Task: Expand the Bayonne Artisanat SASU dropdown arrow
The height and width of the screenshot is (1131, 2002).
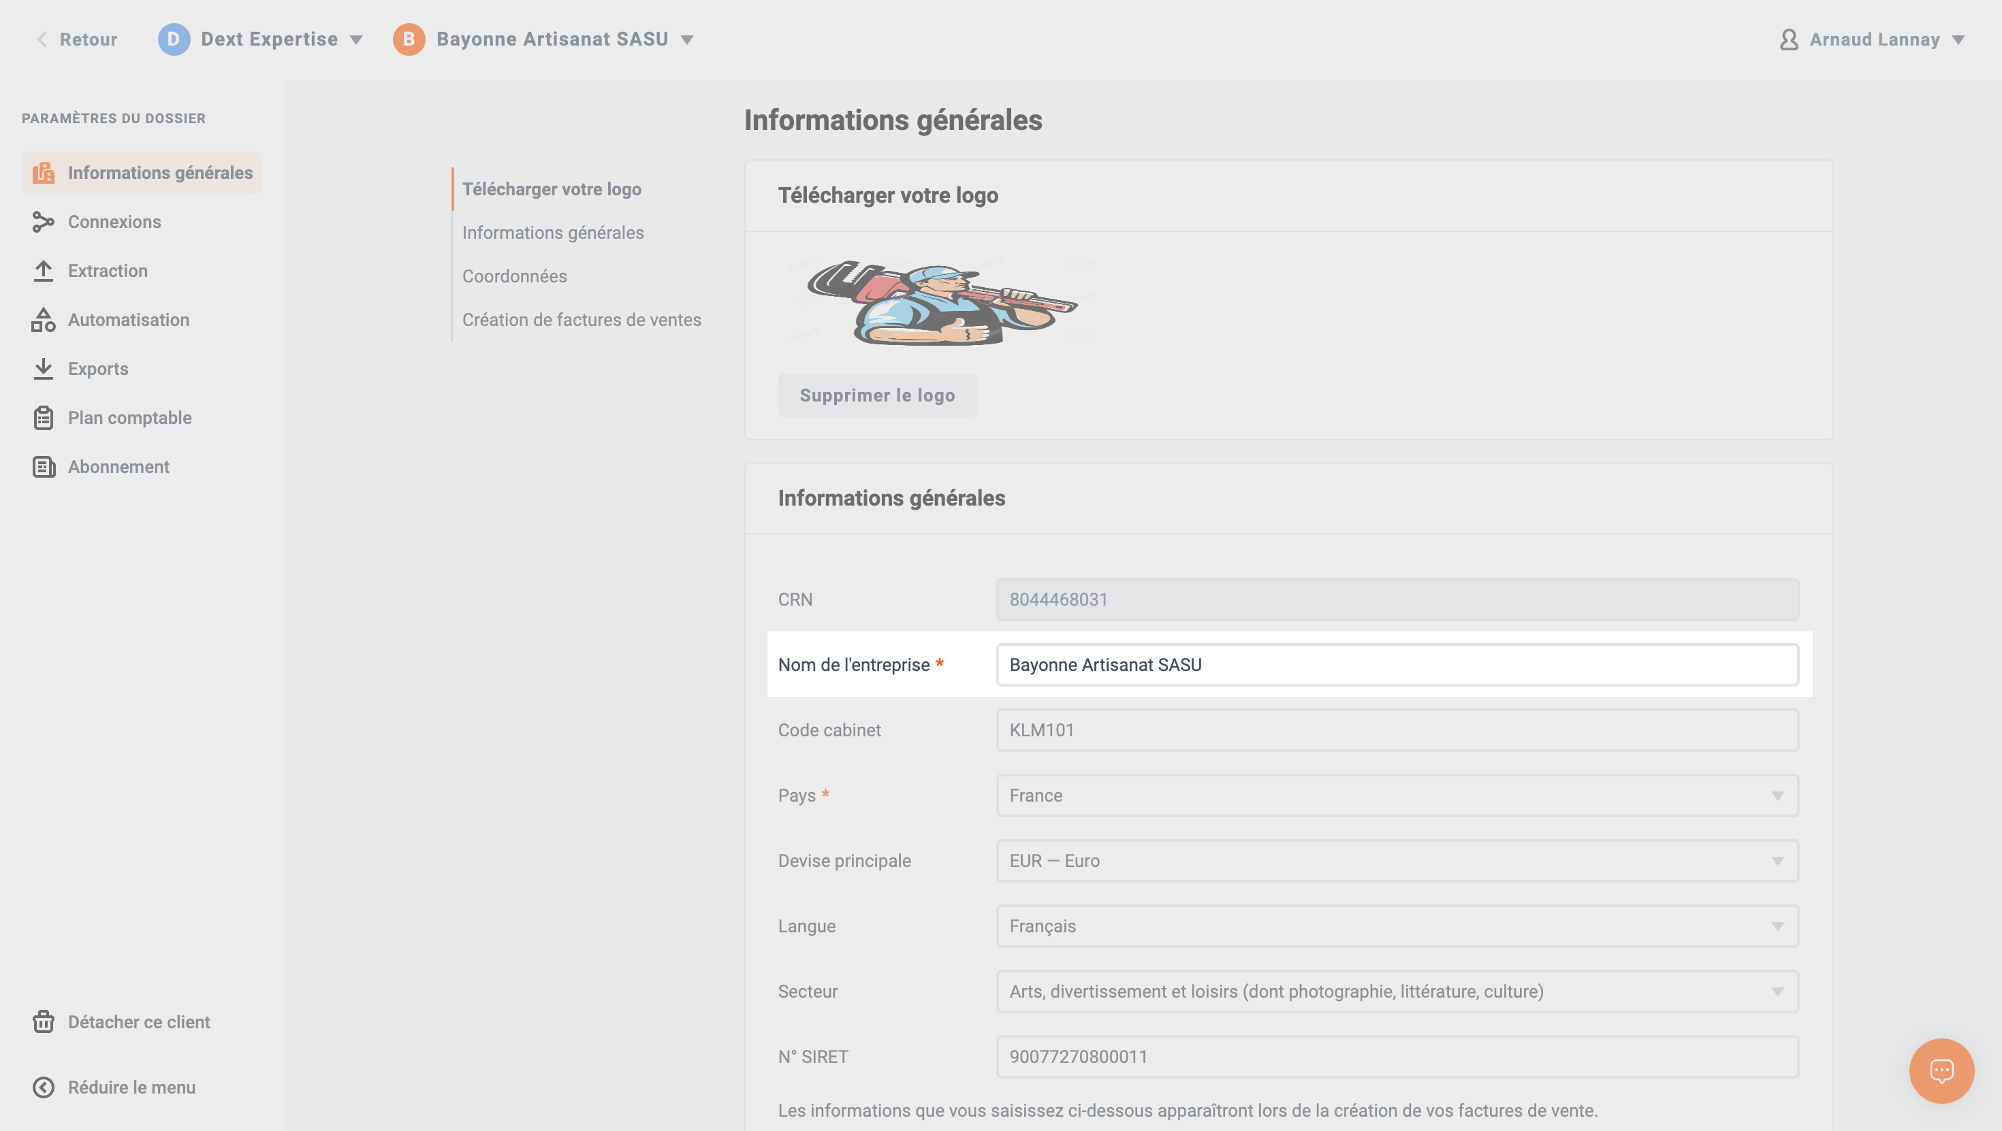Action: click(687, 39)
